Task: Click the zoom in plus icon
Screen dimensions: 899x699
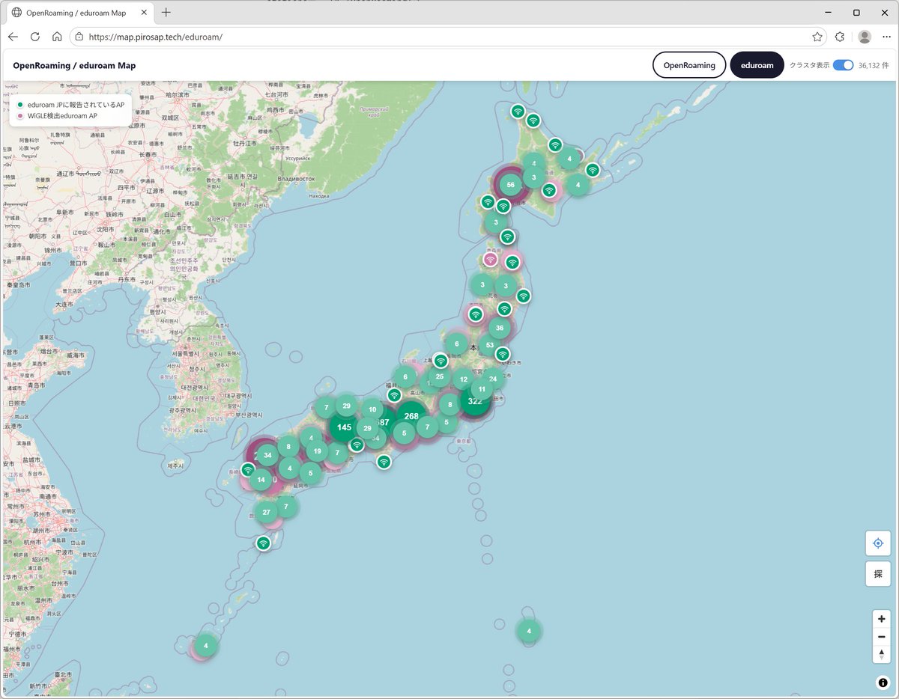Action: 881,619
